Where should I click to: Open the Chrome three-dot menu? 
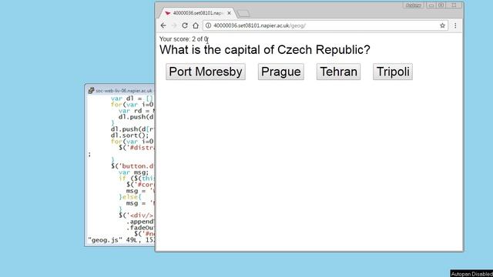tap(455, 25)
